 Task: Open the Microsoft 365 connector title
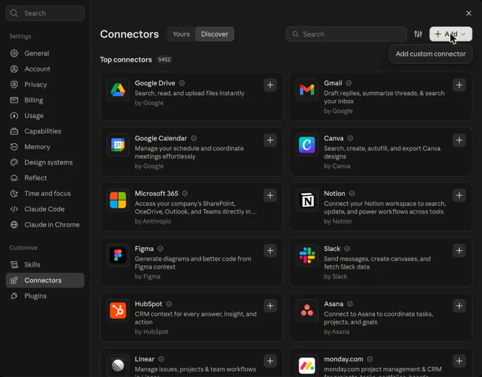[157, 194]
